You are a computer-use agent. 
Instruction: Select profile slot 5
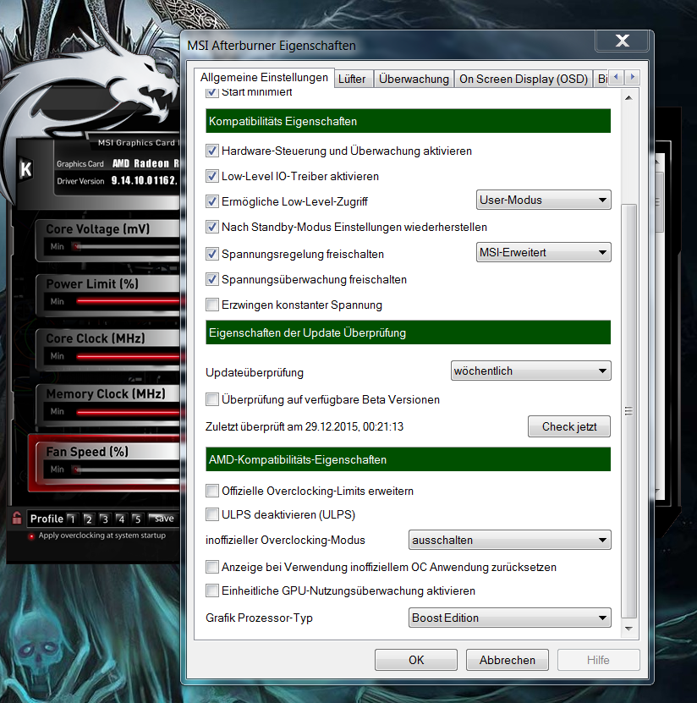coord(138,519)
